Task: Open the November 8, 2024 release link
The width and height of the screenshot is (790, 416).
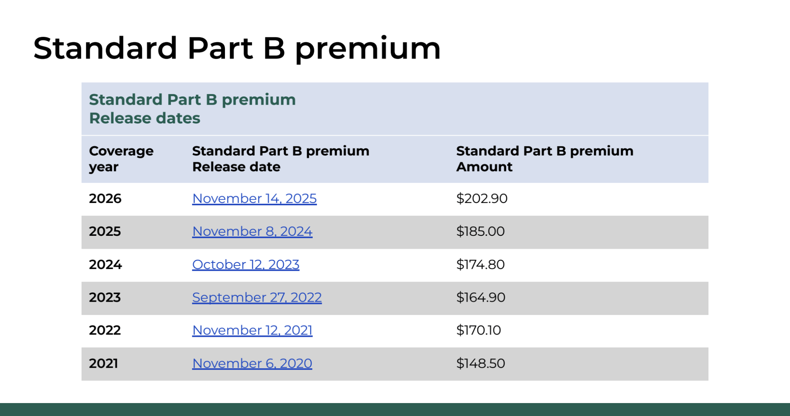Action: [x=252, y=232]
